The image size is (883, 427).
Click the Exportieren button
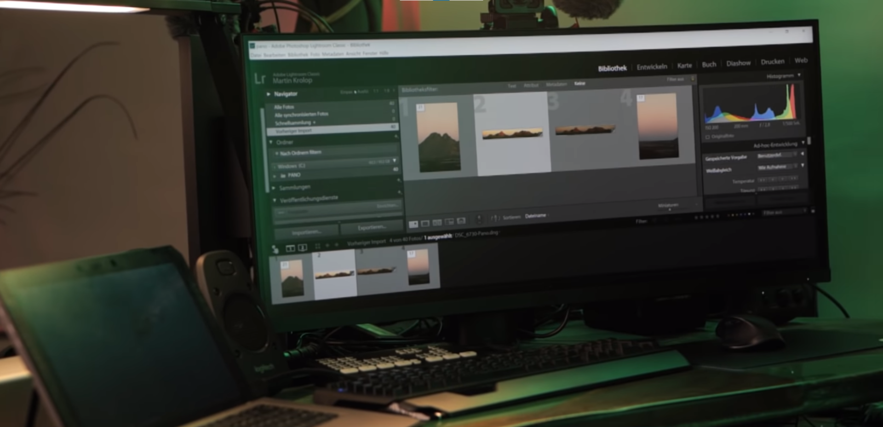pos(372,227)
